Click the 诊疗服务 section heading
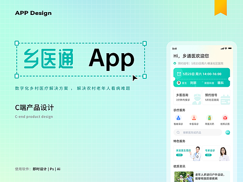This screenshot has height=182, width=243. 179,110
